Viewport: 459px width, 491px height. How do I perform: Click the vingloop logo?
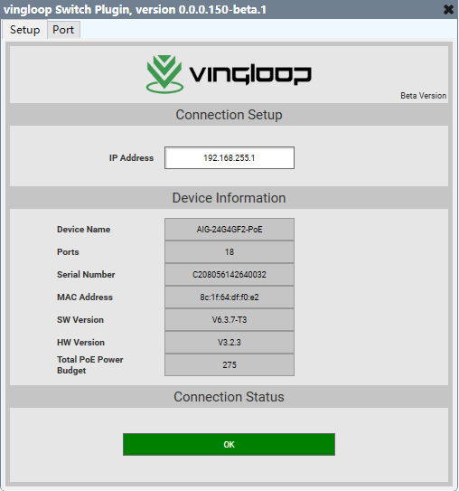[229, 74]
